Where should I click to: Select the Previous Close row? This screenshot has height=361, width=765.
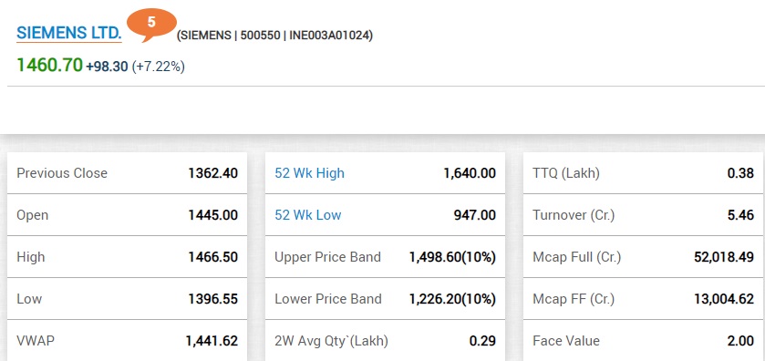click(x=128, y=173)
